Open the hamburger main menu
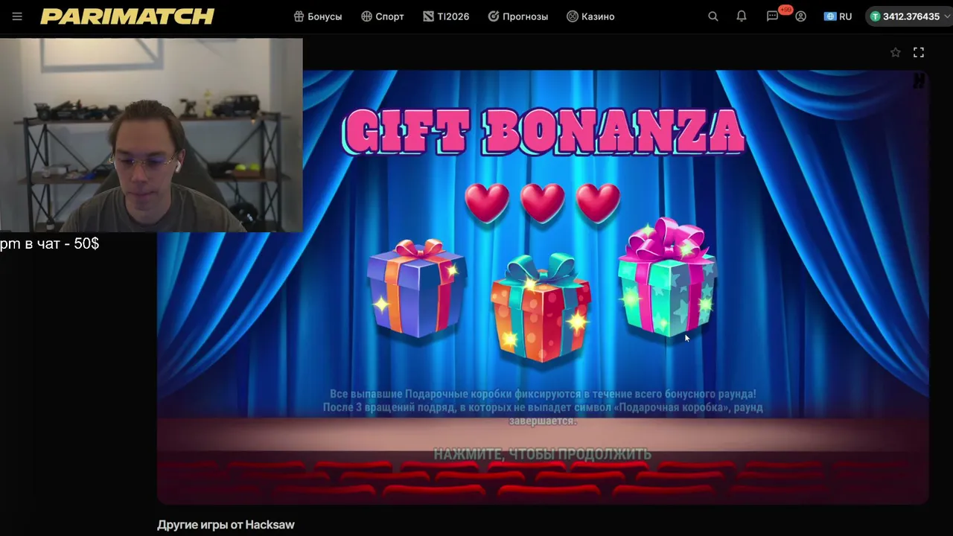Screen dimensions: 953x536 point(17,16)
